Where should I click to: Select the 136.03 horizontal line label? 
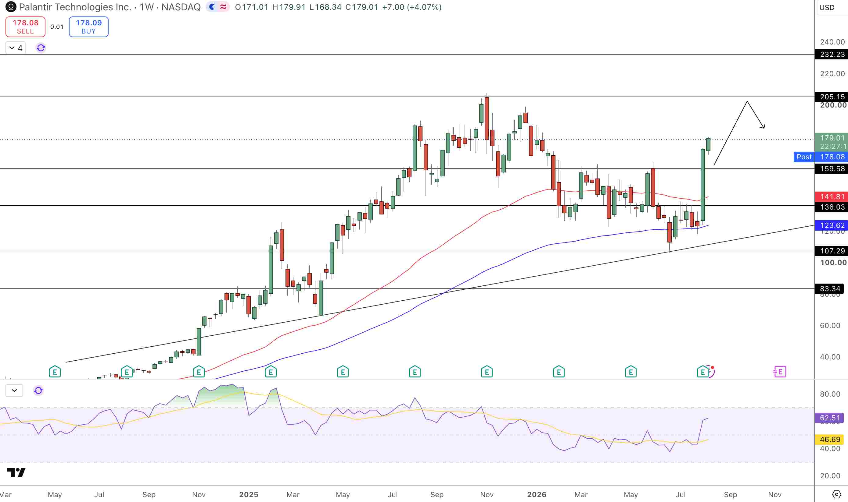tap(832, 207)
